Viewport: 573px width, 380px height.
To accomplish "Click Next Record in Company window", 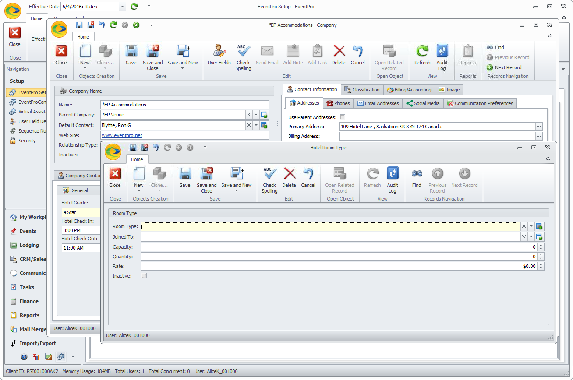I will [504, 67].
